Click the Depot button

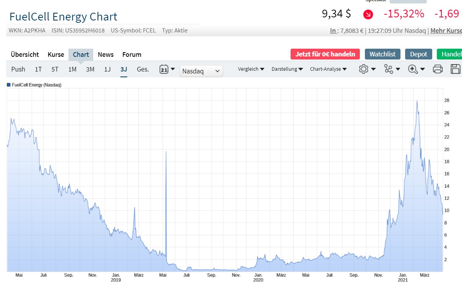418,54
